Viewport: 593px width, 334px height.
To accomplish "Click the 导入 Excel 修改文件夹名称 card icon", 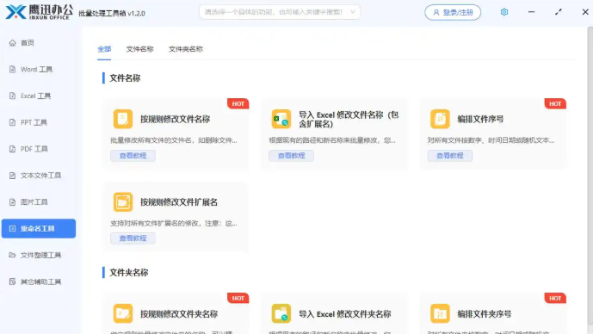I will coord(281,313).
